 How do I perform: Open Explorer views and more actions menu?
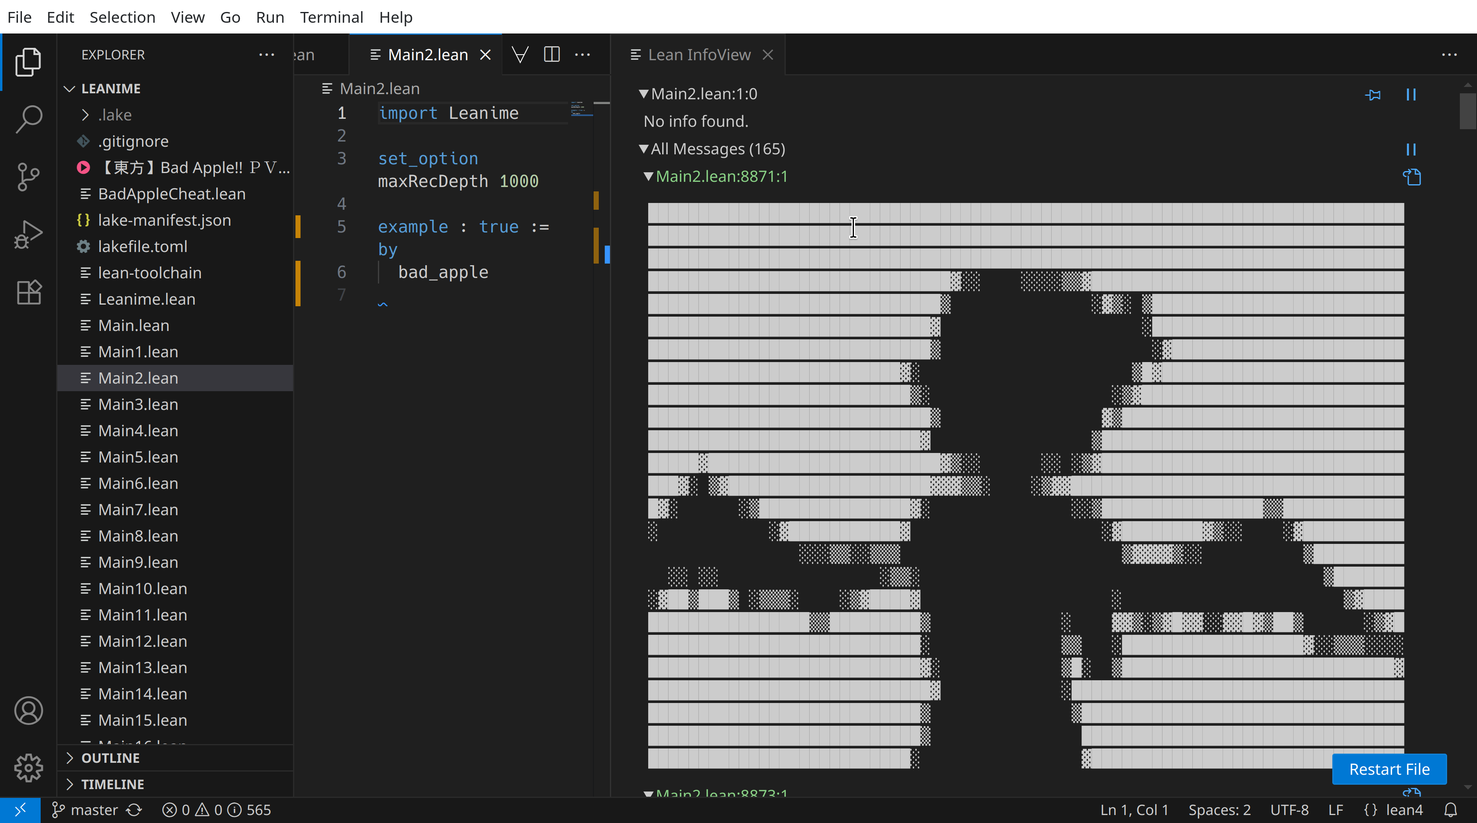[267, 55]
